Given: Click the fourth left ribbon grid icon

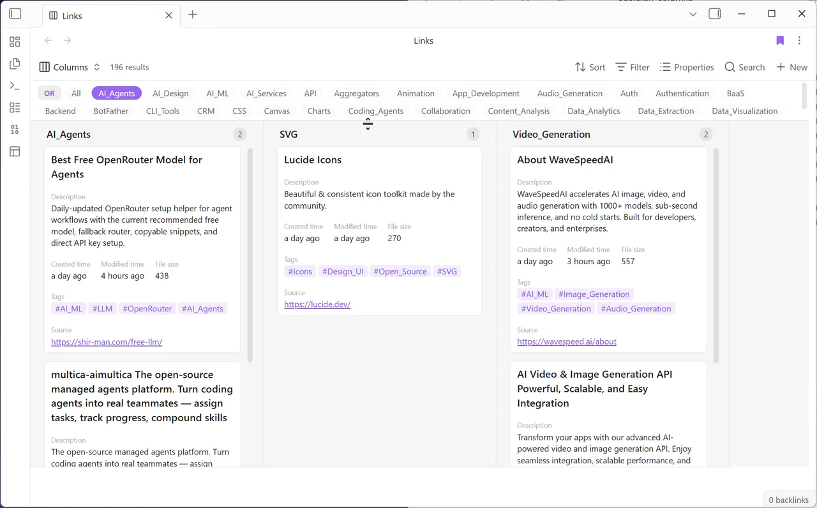Looking at the screenshot, I should [x=15, y=107].
